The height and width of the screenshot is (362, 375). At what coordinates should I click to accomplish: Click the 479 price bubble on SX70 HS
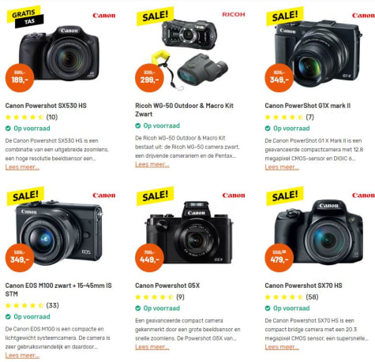(x=279, y=258)
